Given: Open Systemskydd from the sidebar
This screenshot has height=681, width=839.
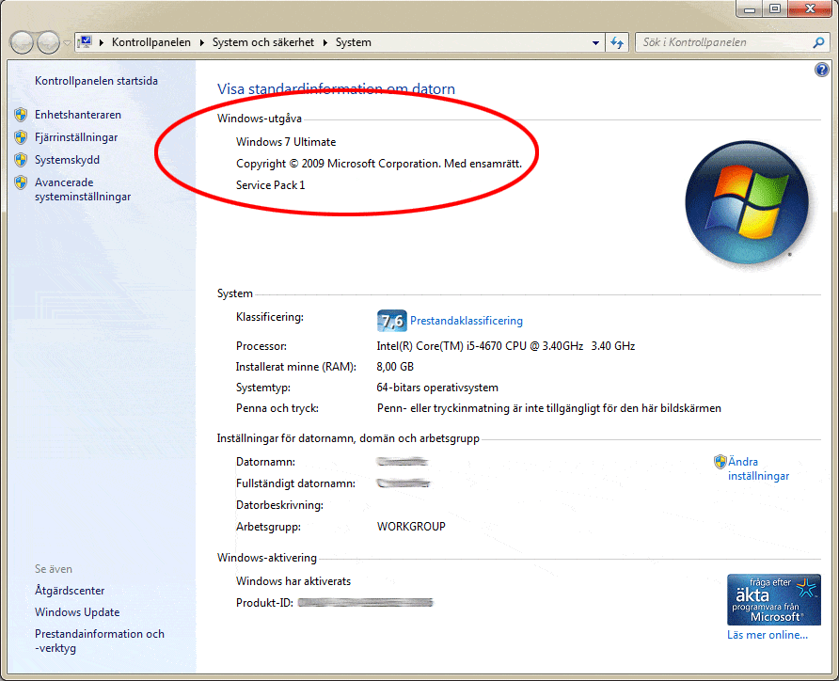Looking at the screenshot, I should pyautogui.click(x=67, y=160).
